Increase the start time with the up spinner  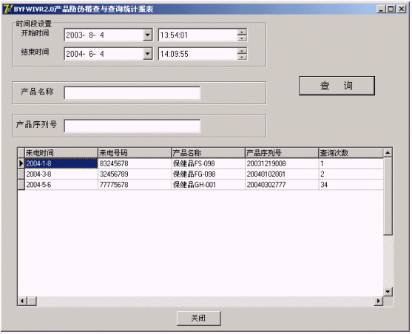pos(242,32)
